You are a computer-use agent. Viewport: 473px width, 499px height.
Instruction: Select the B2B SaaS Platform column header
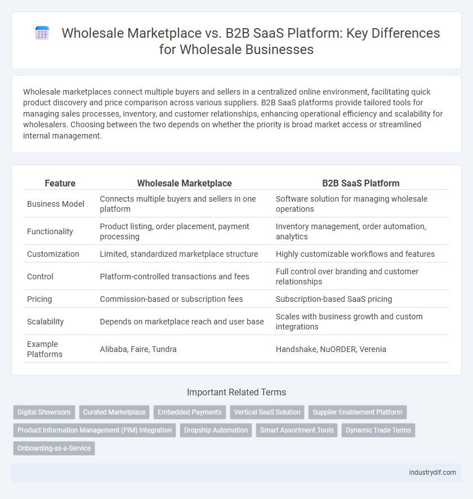click(361, 183)
